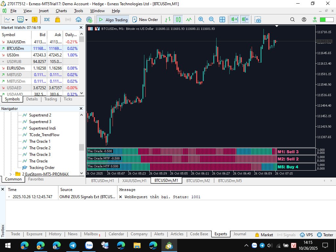Toggle Algo Trading on or off
The height and width of the screenshot is (252, 336).
[x=113, y=20]
